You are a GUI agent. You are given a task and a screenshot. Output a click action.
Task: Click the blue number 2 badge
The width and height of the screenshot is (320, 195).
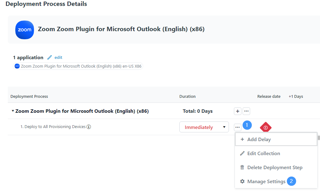(x=291, y=181)
